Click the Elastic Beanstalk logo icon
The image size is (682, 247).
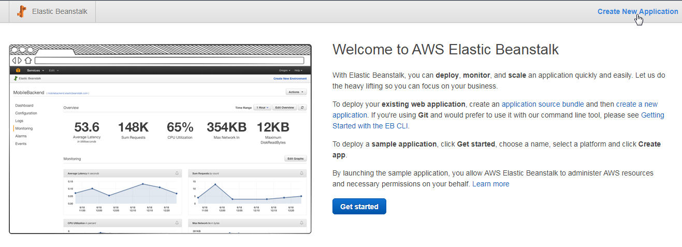[x=21, y=11]
